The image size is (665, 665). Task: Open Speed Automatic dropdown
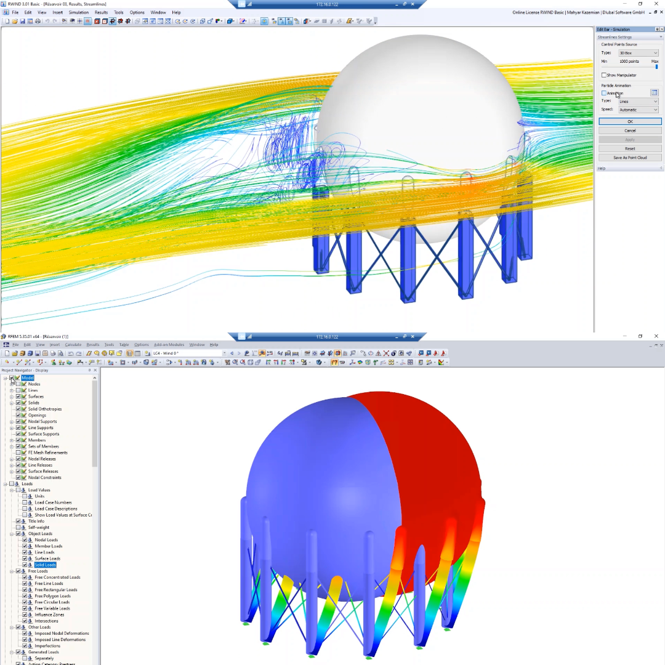tap(638, 110)
